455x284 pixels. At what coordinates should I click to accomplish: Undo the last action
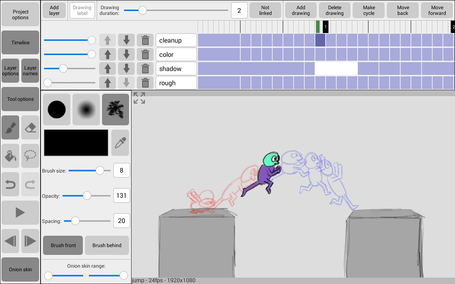pyautogui.click(x=10, y=184)
